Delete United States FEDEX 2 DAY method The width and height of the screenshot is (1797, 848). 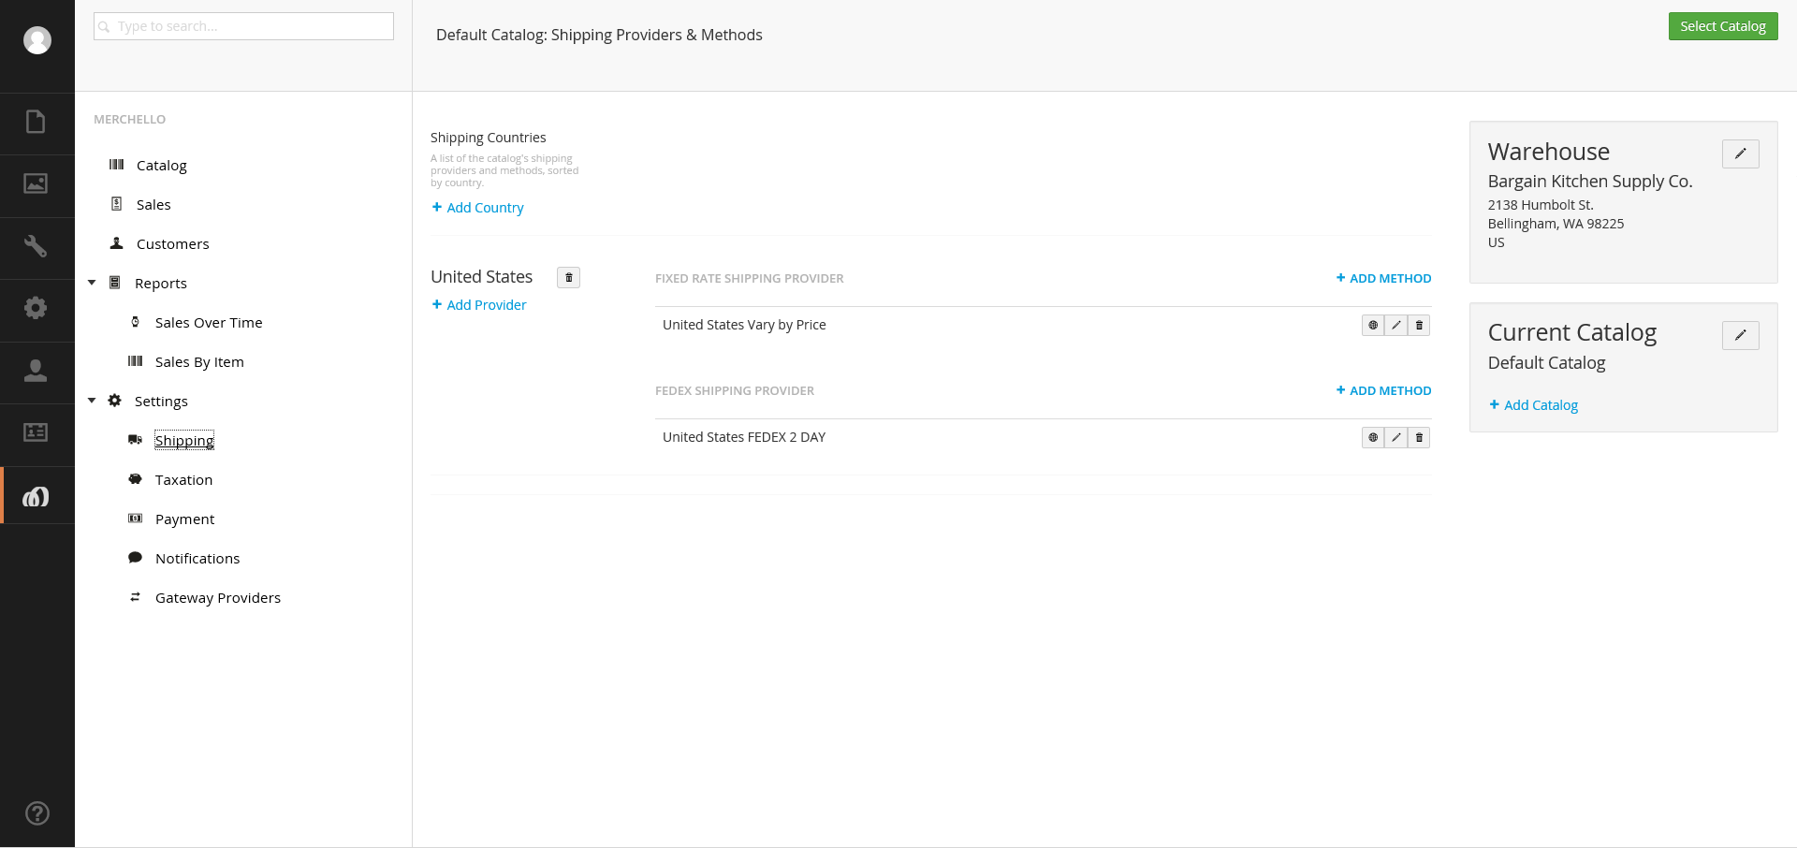point(1419,437)
